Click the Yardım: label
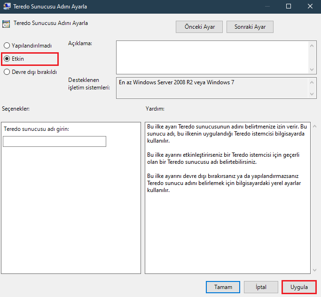Image resolution: width=321 pixels, height=297 pixels. click(x=155, y=109)
